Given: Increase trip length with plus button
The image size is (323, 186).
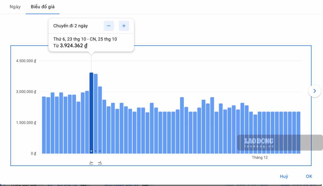Looking at the screenshot, I should (x=124, y=26).
